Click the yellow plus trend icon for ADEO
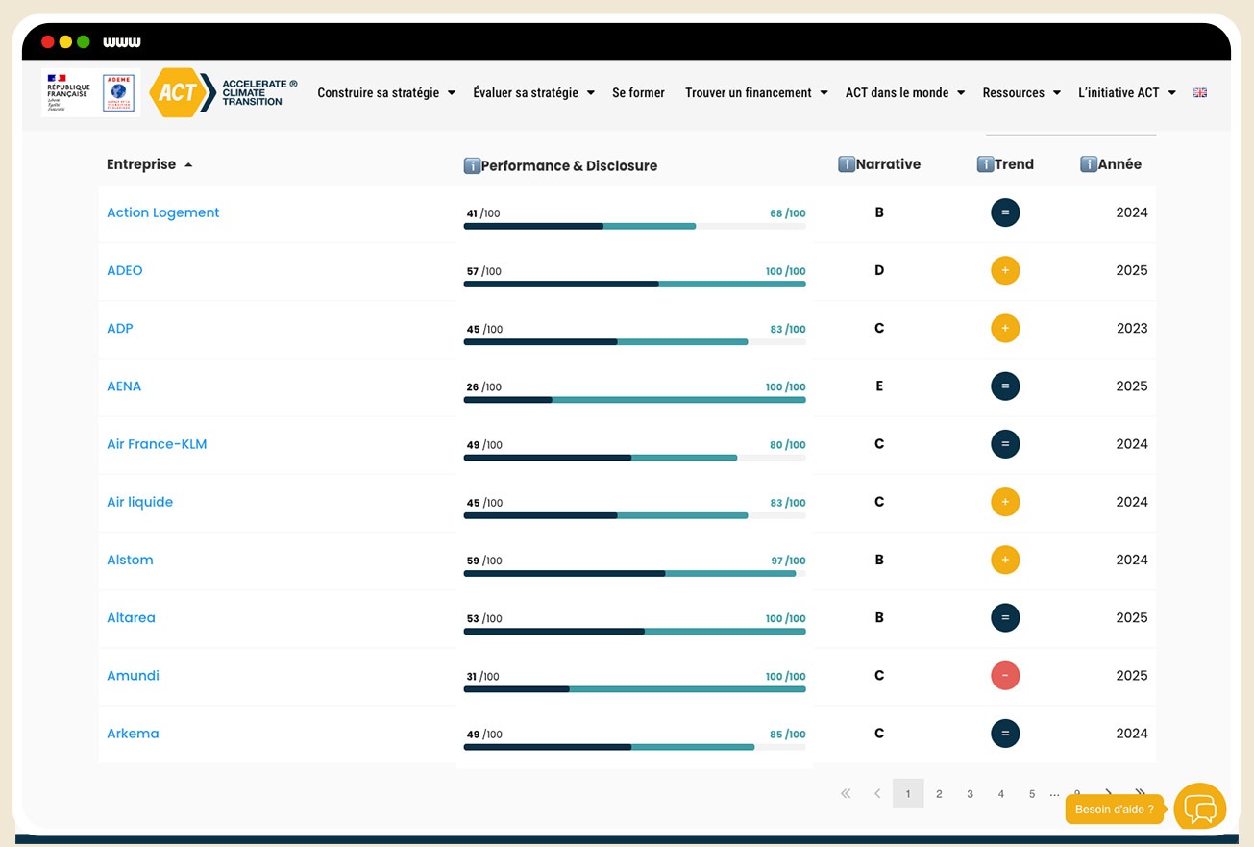The height and width of the screenshot is (847, 1254). [x=1005, y=271]
